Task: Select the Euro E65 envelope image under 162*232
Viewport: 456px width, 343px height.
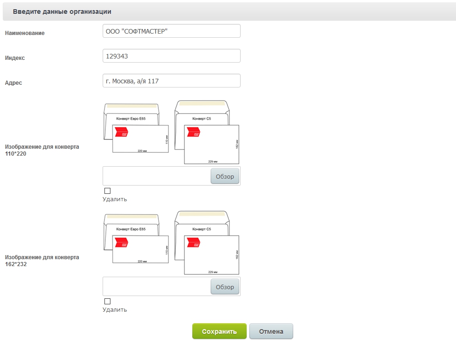Action: 136,239
